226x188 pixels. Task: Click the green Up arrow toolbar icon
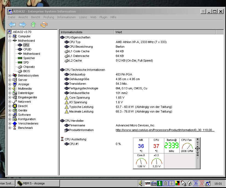click(33, 25)
